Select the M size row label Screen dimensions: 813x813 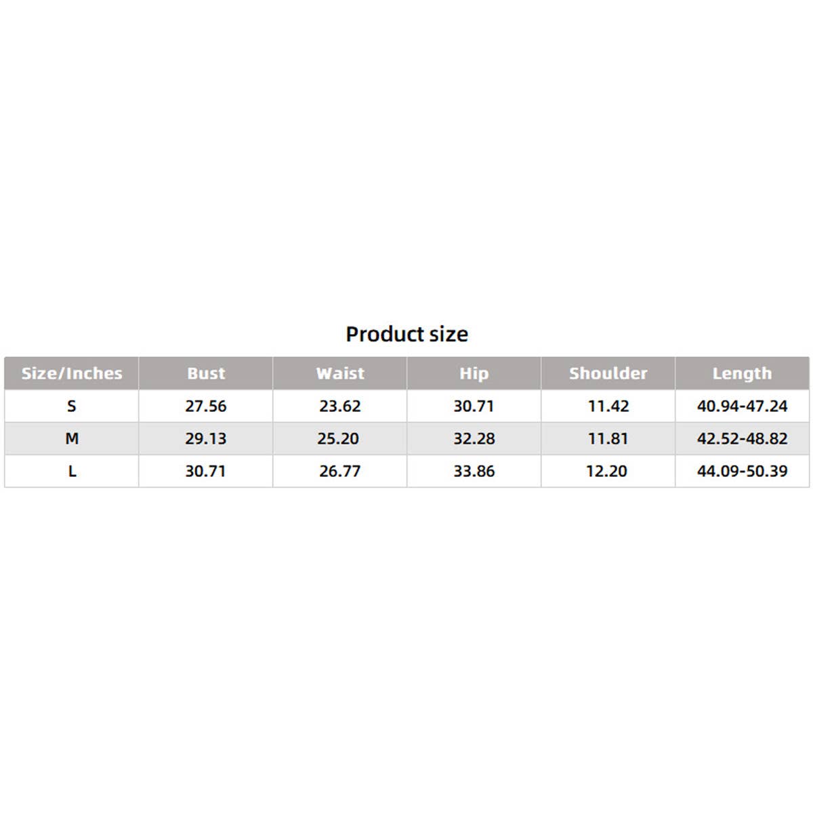point(72,438)
